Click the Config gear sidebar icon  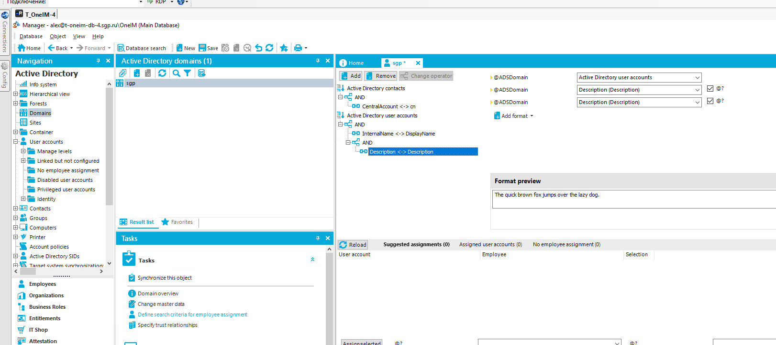pos(5,66)
